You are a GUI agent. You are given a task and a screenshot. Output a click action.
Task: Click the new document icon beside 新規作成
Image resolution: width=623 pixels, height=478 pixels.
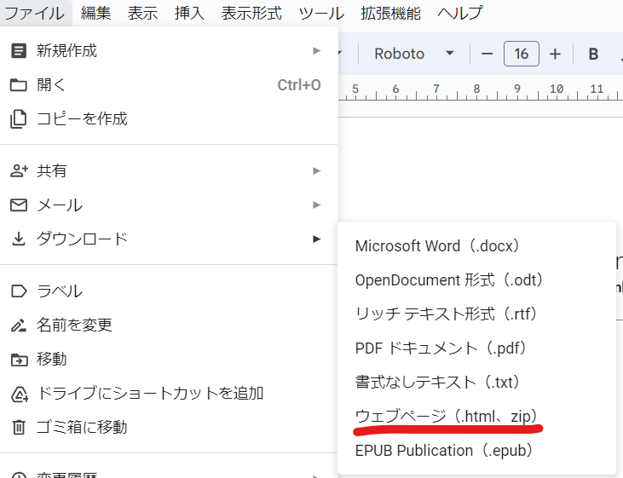19,51
